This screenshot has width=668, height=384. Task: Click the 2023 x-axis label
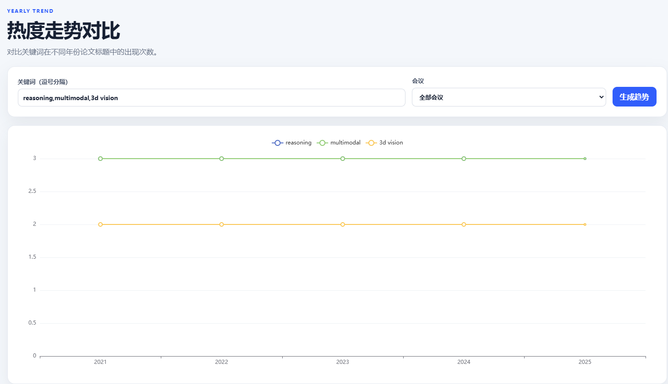343,362
